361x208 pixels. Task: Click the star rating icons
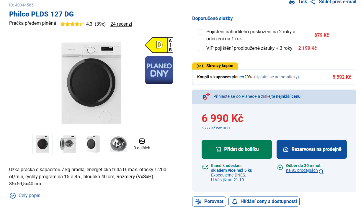(x=72, y=24)
